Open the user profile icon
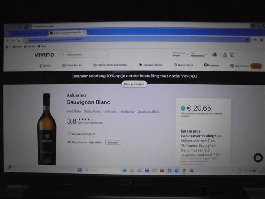 point(225,55)
